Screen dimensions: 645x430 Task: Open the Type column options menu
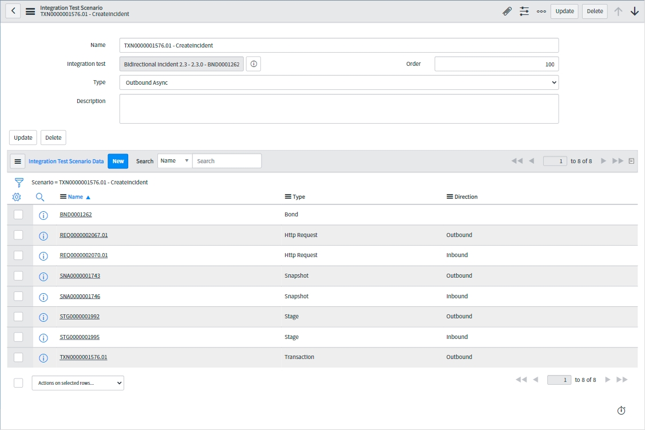[288, 197]
